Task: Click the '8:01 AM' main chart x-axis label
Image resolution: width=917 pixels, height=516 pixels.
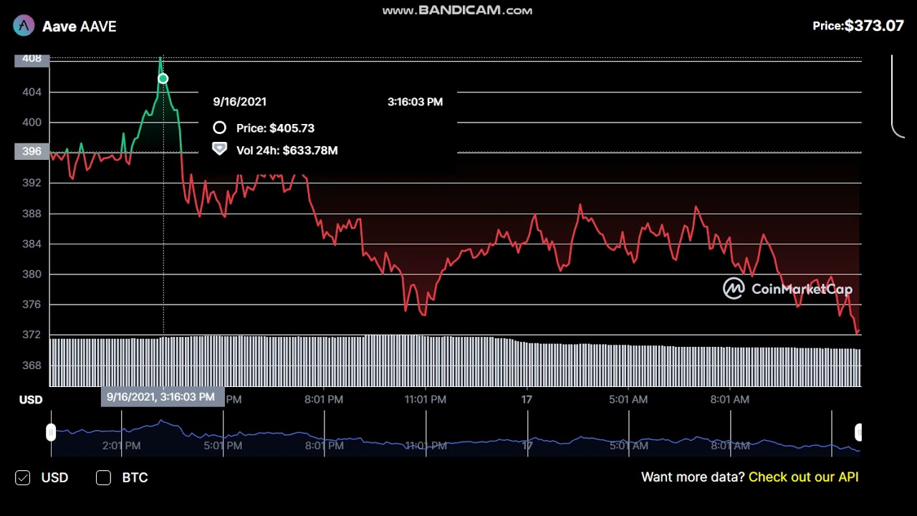Action: click(x=730, y=399)
